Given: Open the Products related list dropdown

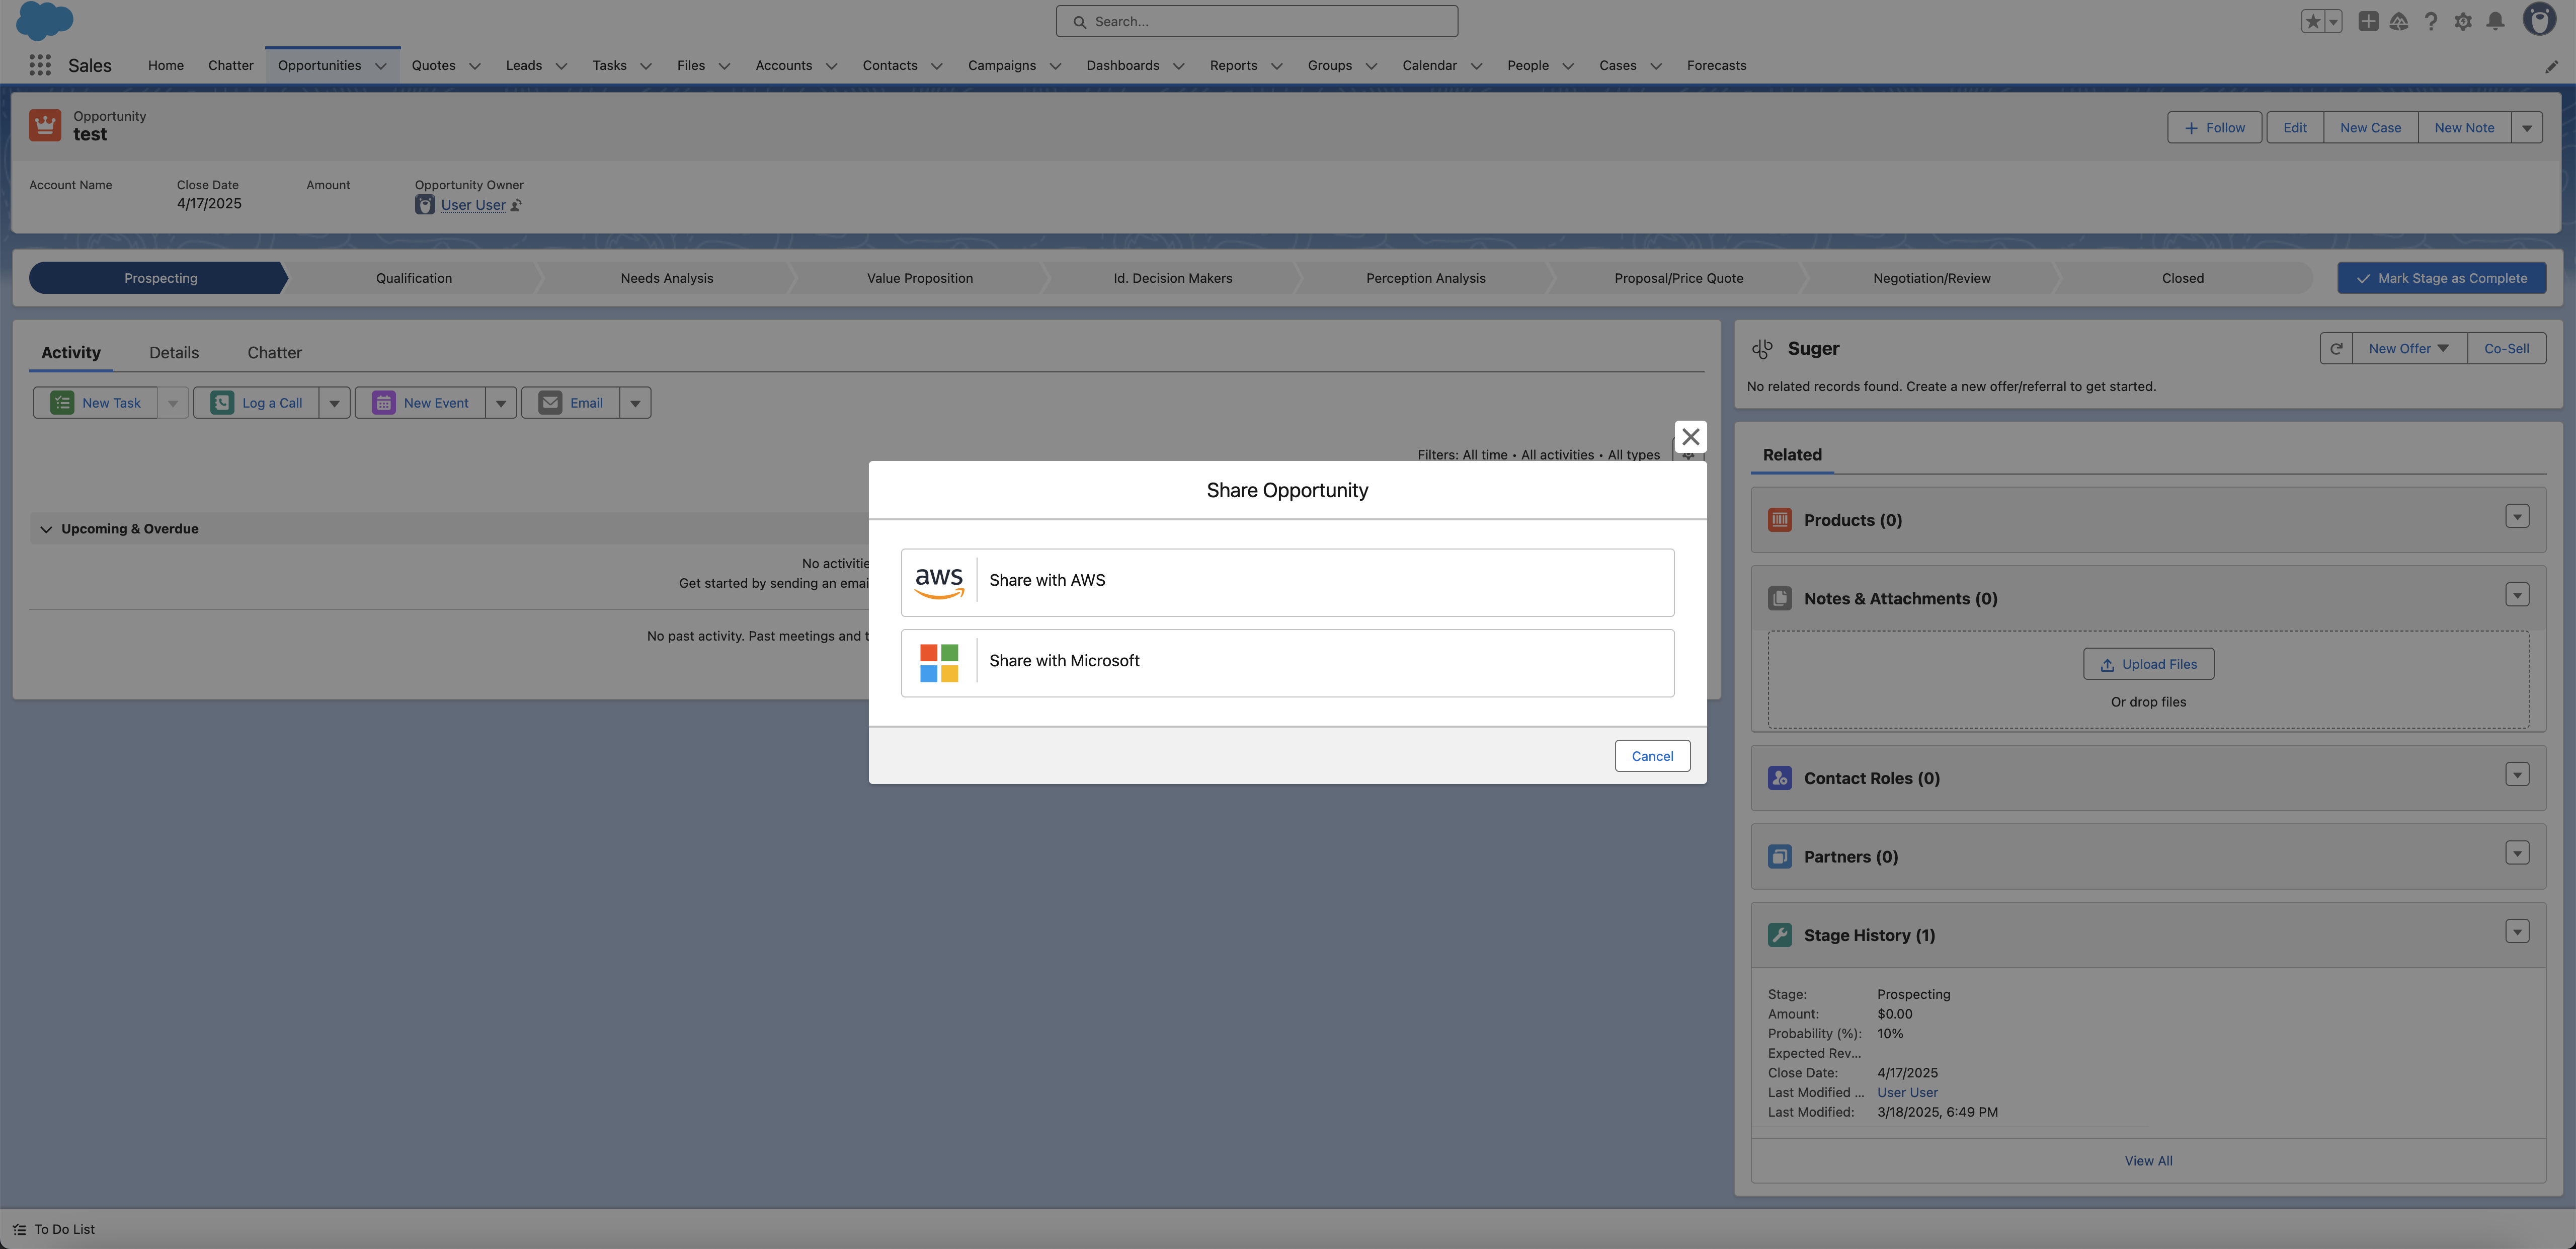Looking at the screenshot, I should click(x=2517, y=517).
